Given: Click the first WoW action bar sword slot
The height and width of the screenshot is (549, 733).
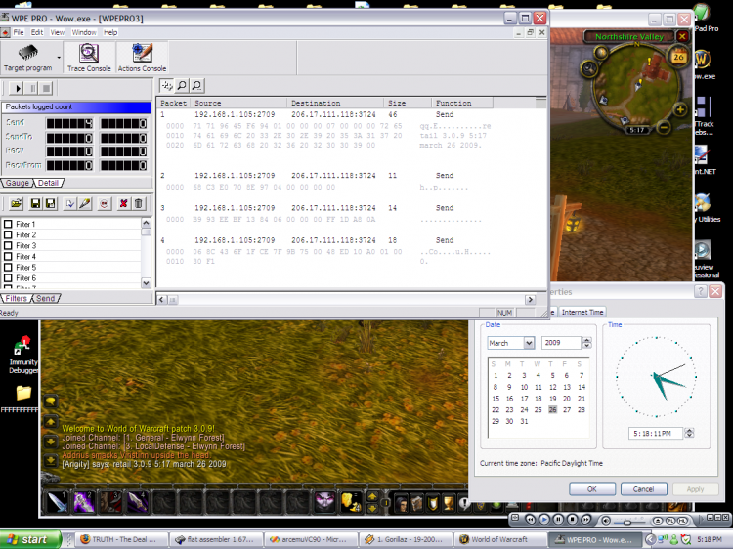Looking at the screenshot, I should pyautogui.click(x=57, y=502).
